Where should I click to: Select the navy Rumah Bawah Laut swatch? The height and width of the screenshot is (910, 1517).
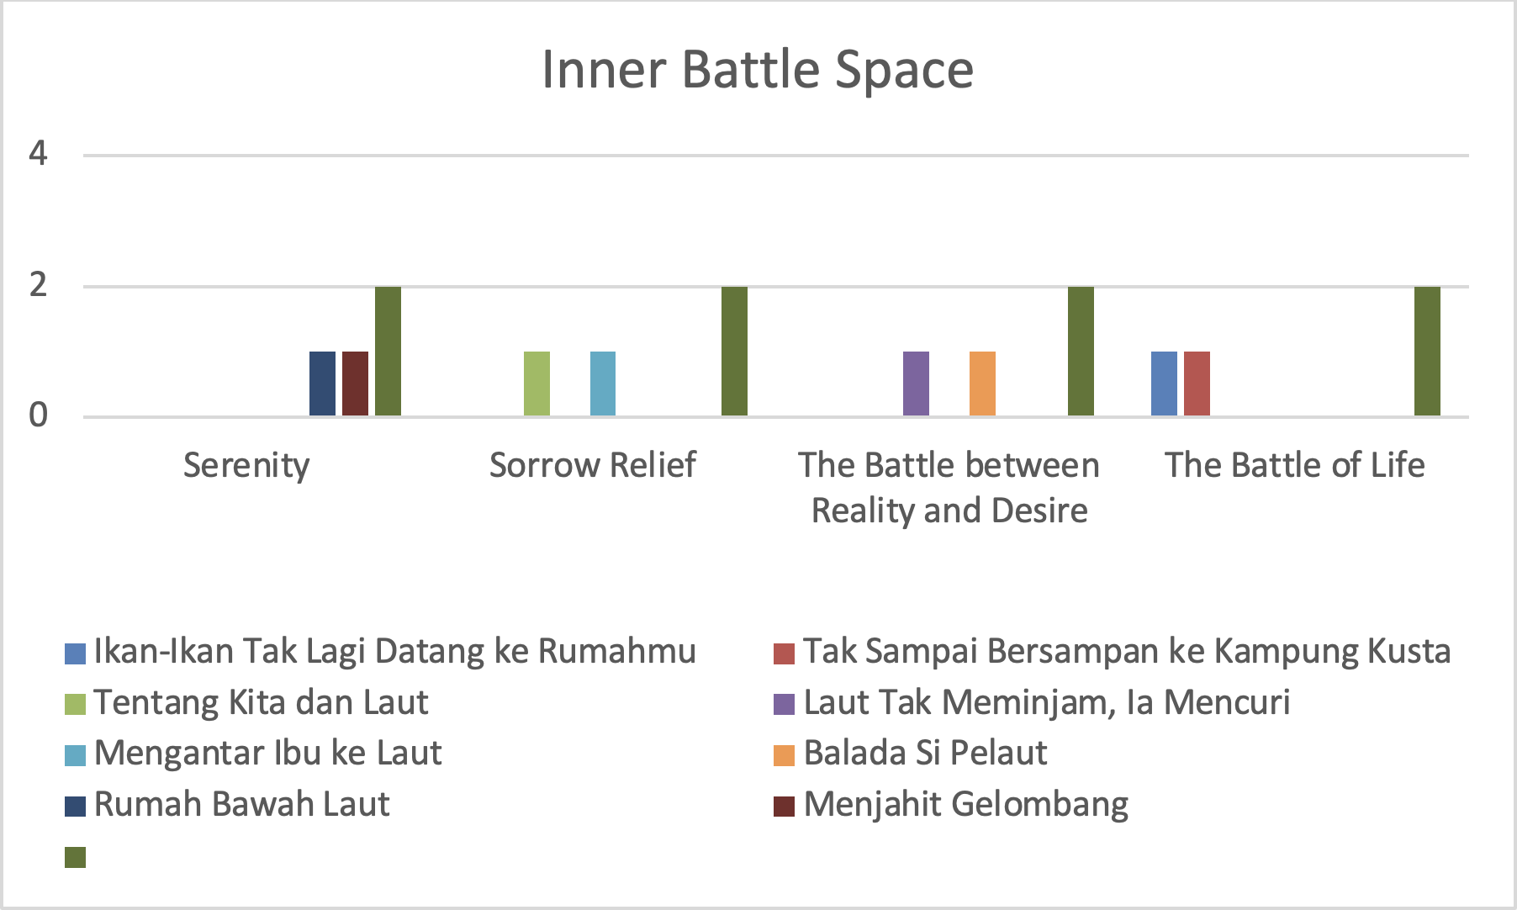75,807
